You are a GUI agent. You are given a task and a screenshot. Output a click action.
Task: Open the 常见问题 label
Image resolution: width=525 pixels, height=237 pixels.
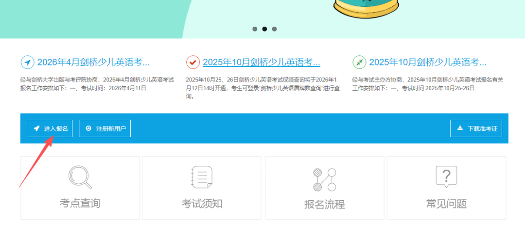(446, 203)
